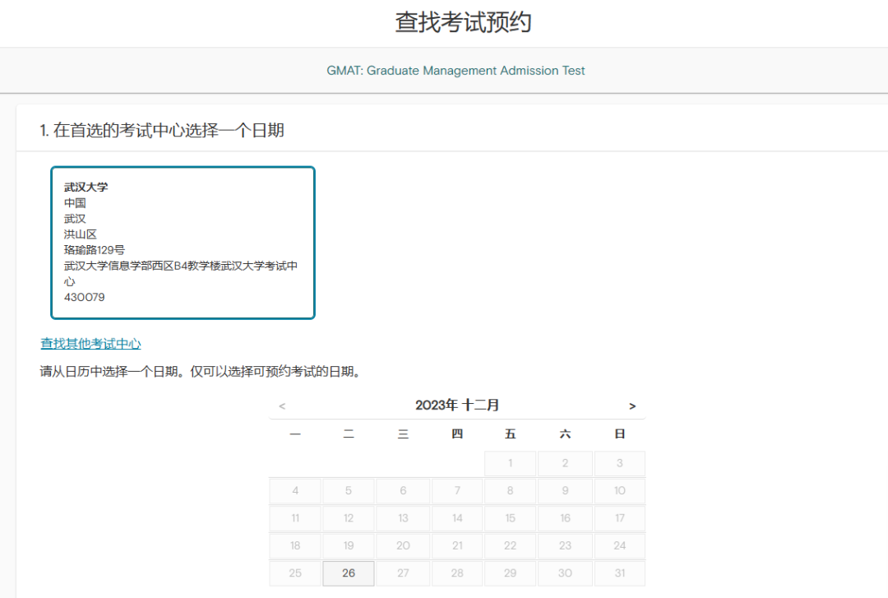Click date 4 in the calendar
The image size is (888, 598).
pyautogui.click(x=295, y=490)
